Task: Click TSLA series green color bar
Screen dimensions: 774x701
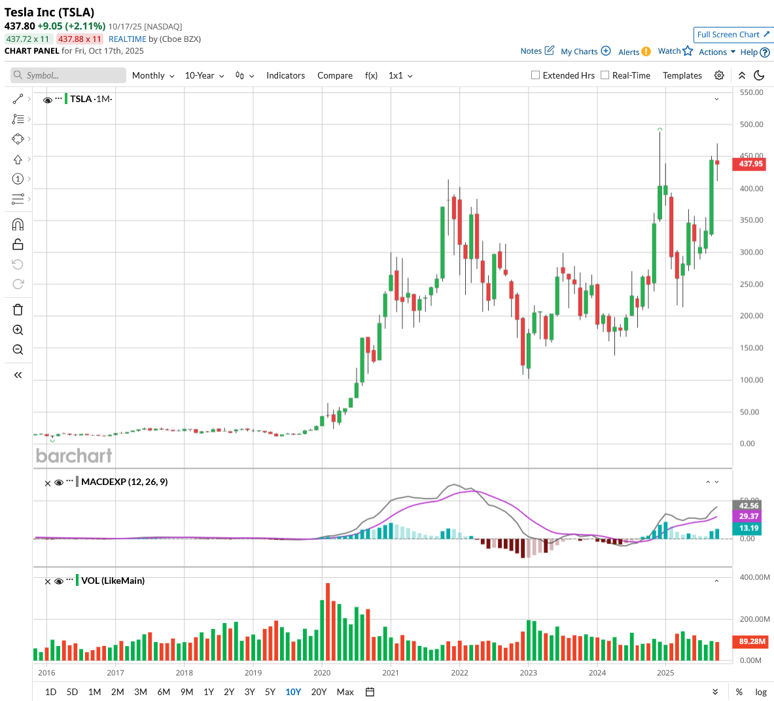Action: pyautogui.click(x=66, y=99)
